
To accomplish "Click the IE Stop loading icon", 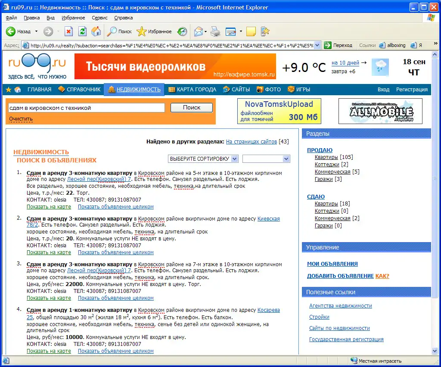I will tap(68, 31).
